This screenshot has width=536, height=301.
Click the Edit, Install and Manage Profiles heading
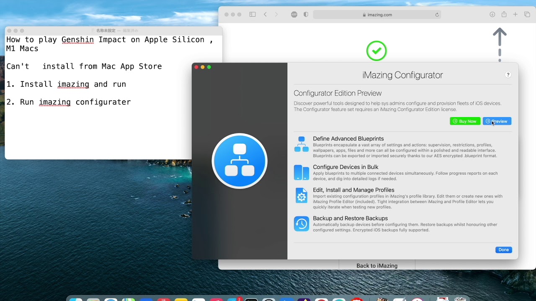click(x=353, y=190)
